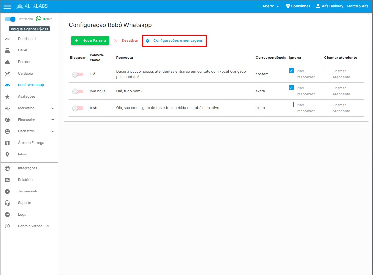Click the WhatsApp status icon
This screenshot has width=373, height=275.
(x=39, y=19)
